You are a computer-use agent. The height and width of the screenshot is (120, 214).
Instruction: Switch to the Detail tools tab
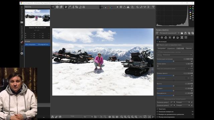pyautogui.click(x=162, y=38)
